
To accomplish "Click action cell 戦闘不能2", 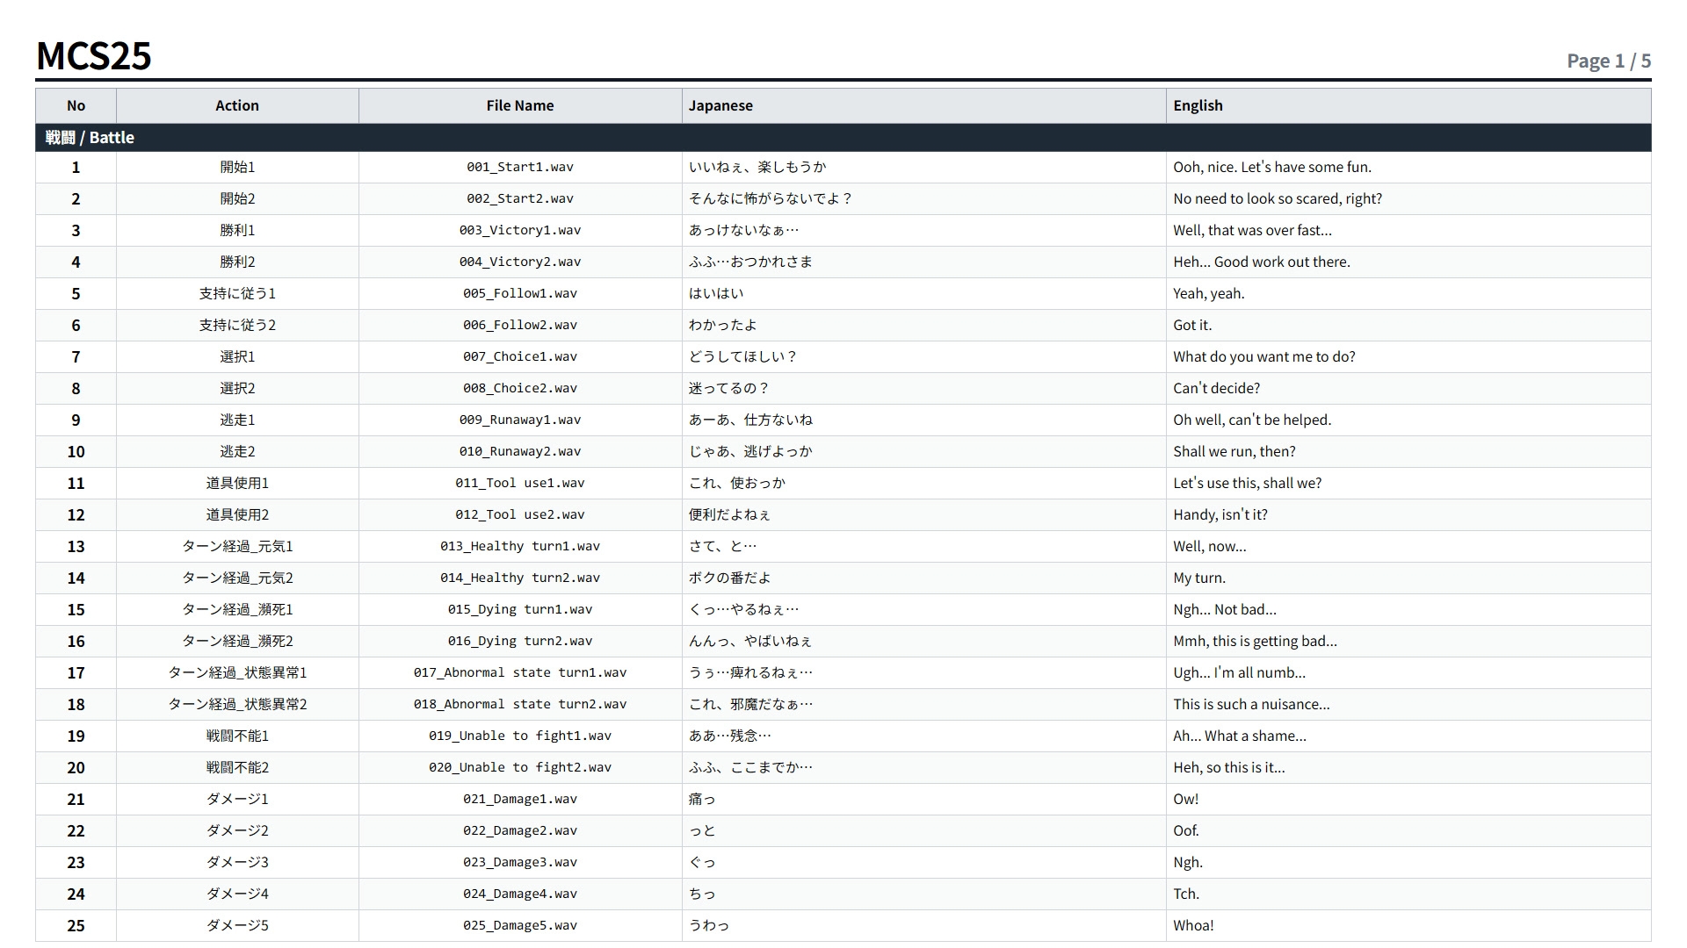I will (237, 767).
